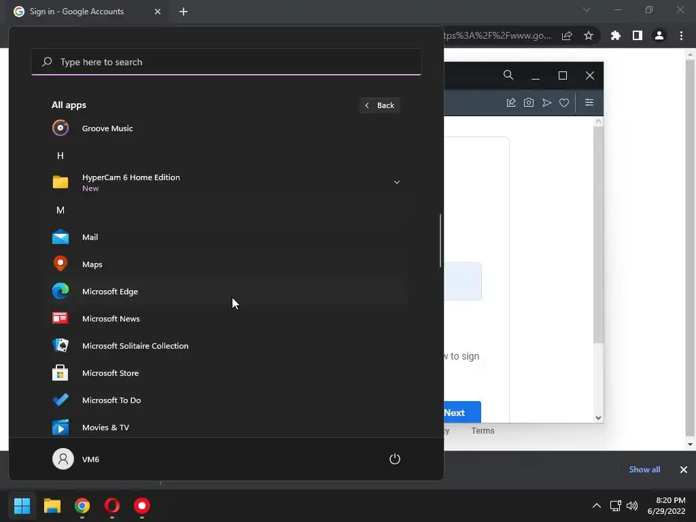Launch the Maps app

(x=226, y=264)
